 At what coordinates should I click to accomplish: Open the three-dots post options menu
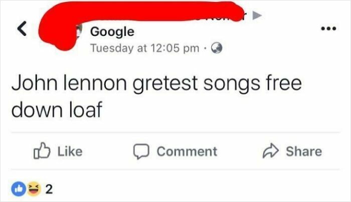click(x=328, y=28)
